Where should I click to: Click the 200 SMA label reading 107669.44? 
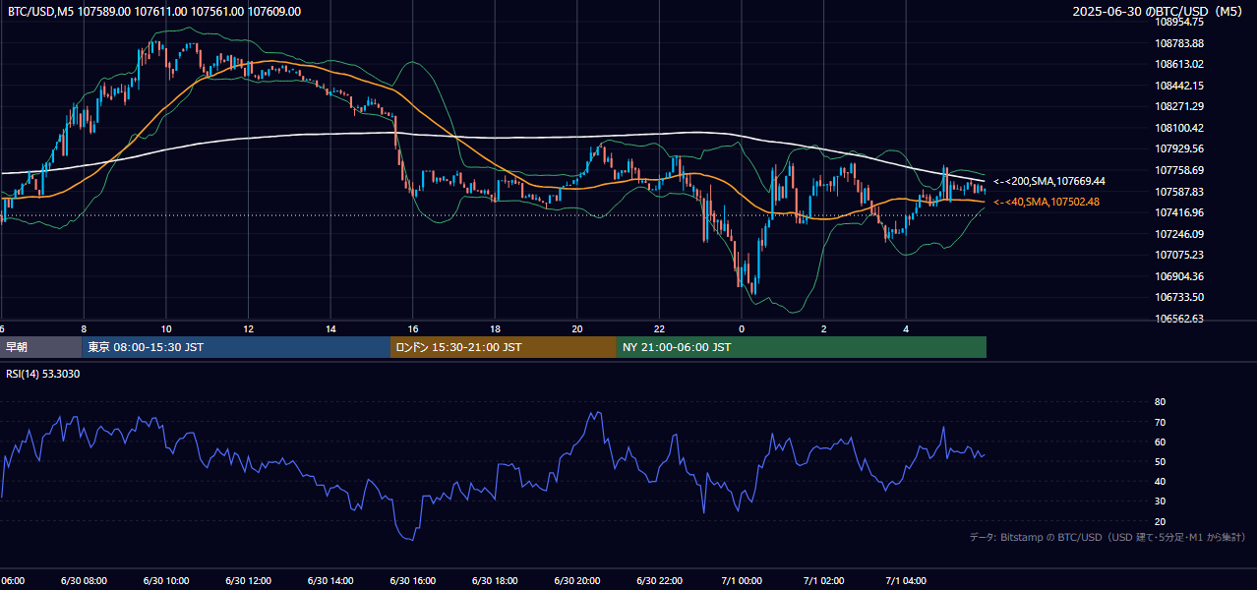pos(1049,181)
